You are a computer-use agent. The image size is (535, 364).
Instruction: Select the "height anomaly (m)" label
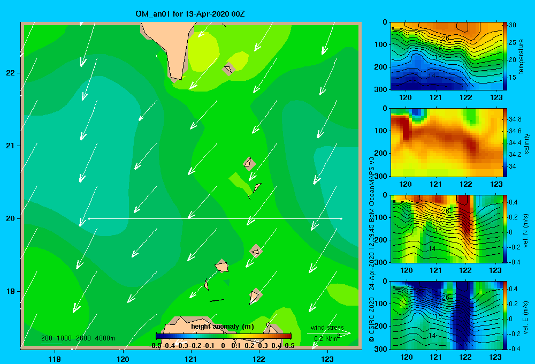223,327
